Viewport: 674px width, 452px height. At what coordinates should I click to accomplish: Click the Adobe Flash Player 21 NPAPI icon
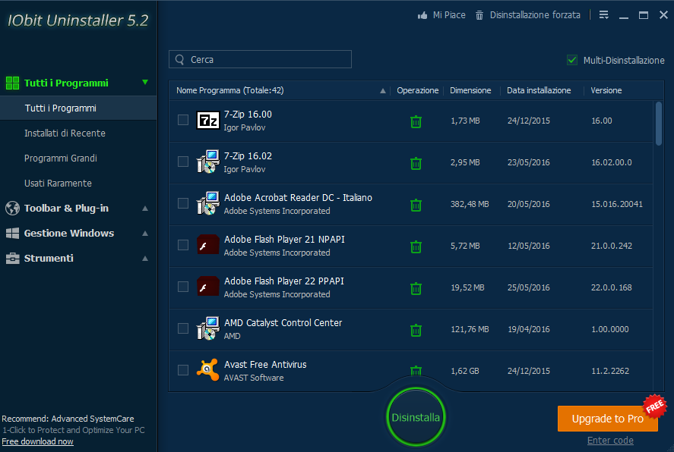click(208, 244)
